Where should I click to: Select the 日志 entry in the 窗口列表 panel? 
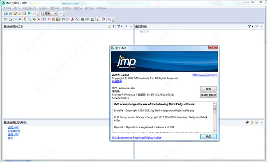tap(145, 31)
